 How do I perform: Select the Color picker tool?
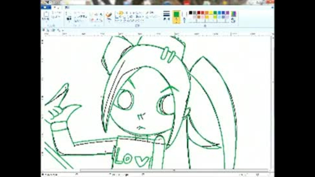tap(97, 20)
